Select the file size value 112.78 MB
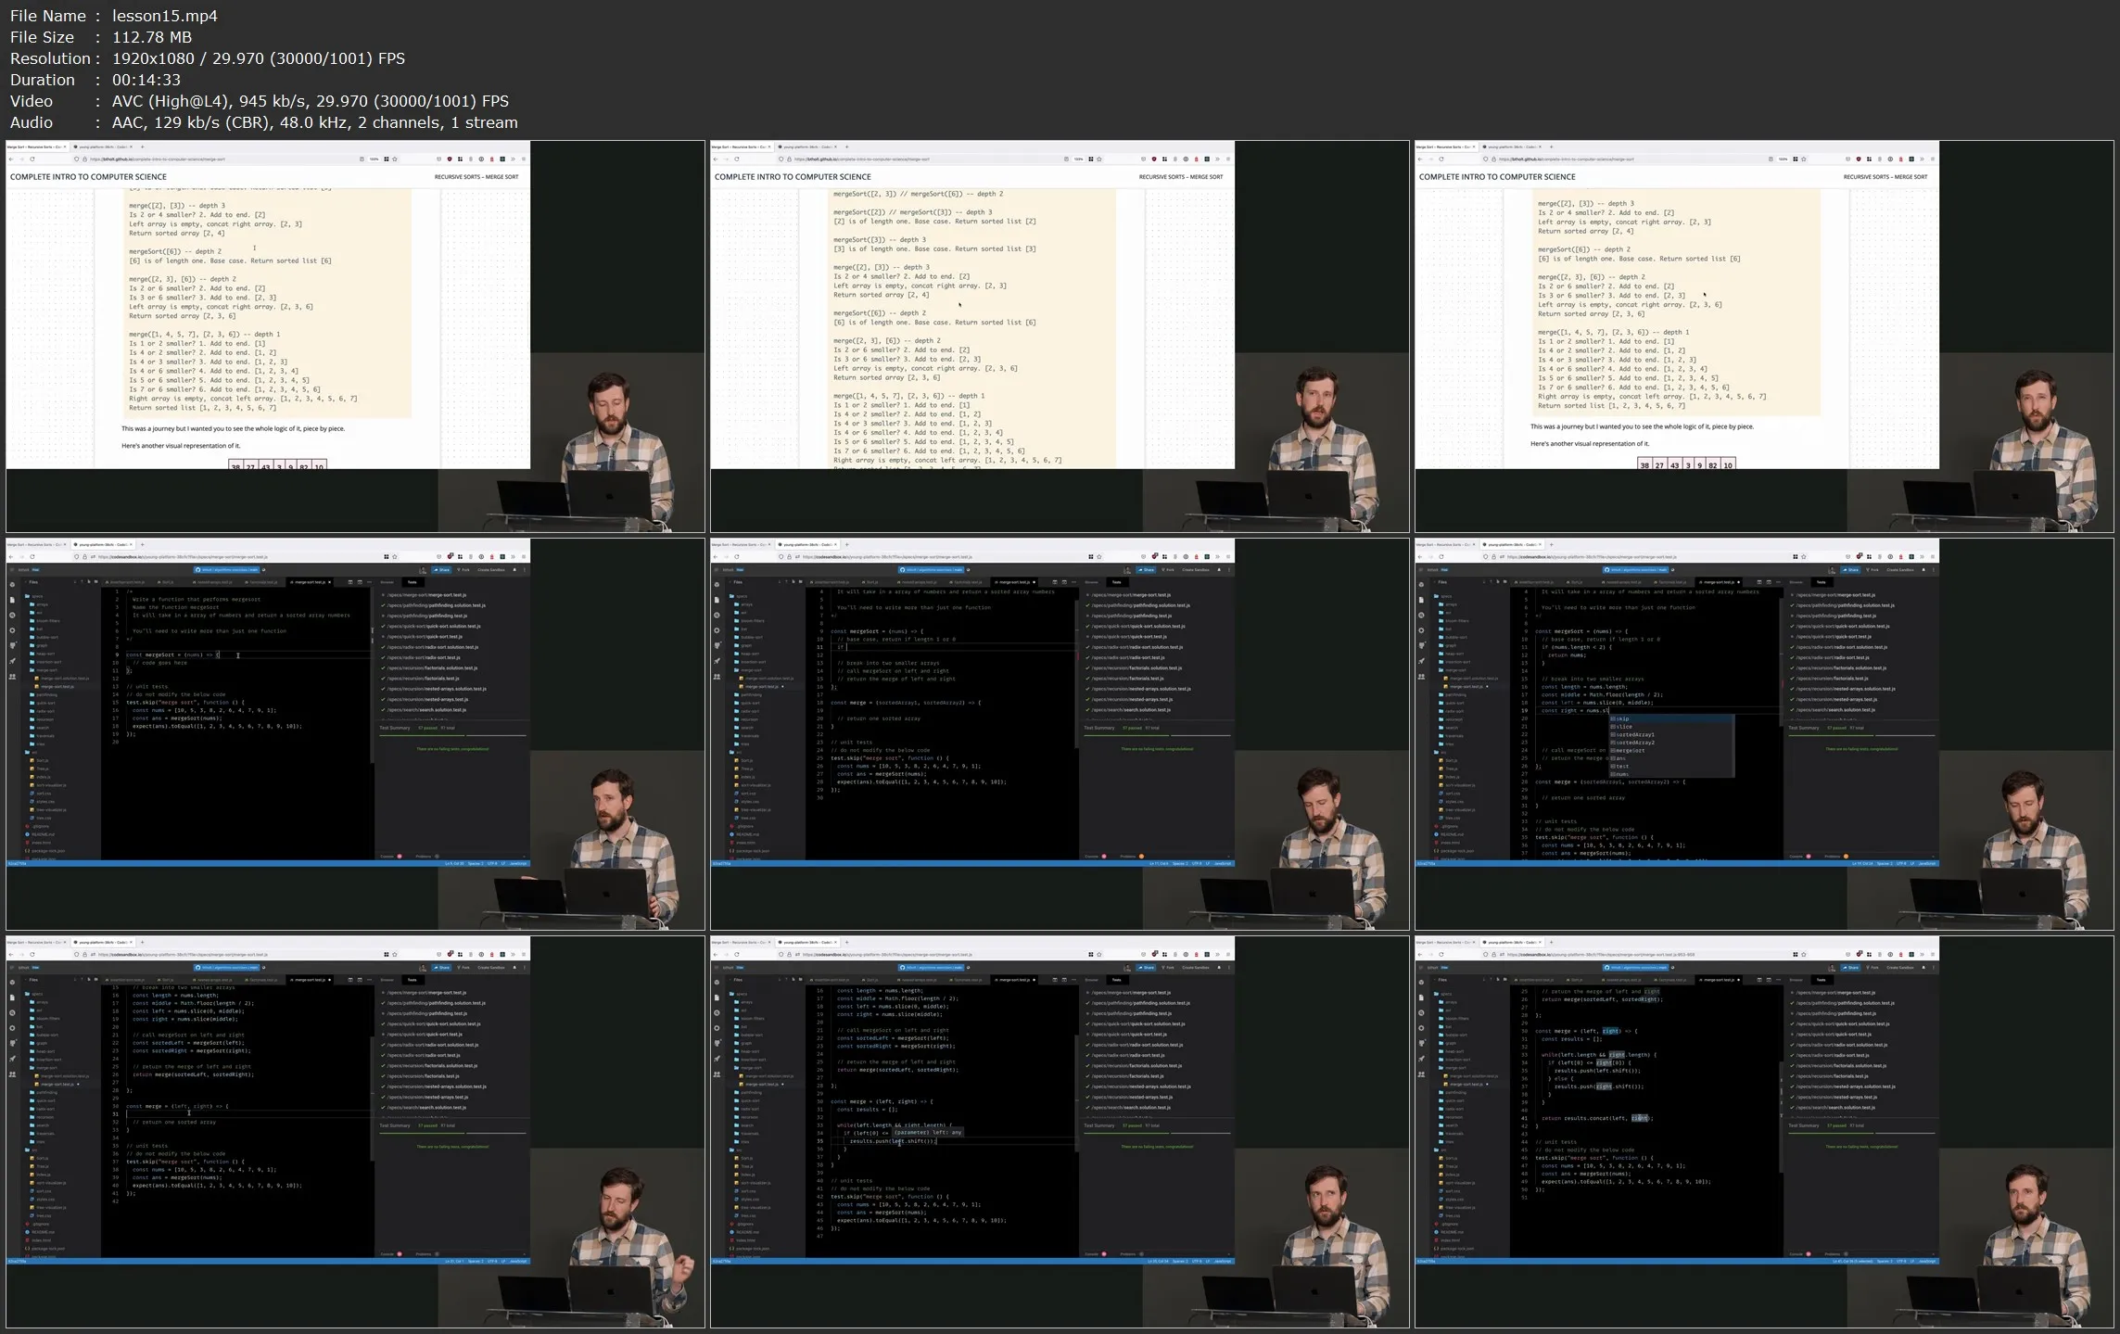 [x=152, y=37]
